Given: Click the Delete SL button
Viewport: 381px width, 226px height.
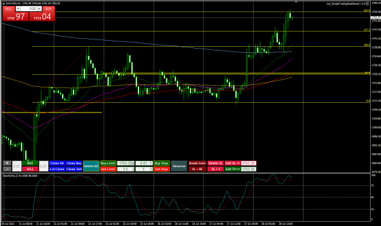Looking at the screenshot, I should (x=216, y=163).
